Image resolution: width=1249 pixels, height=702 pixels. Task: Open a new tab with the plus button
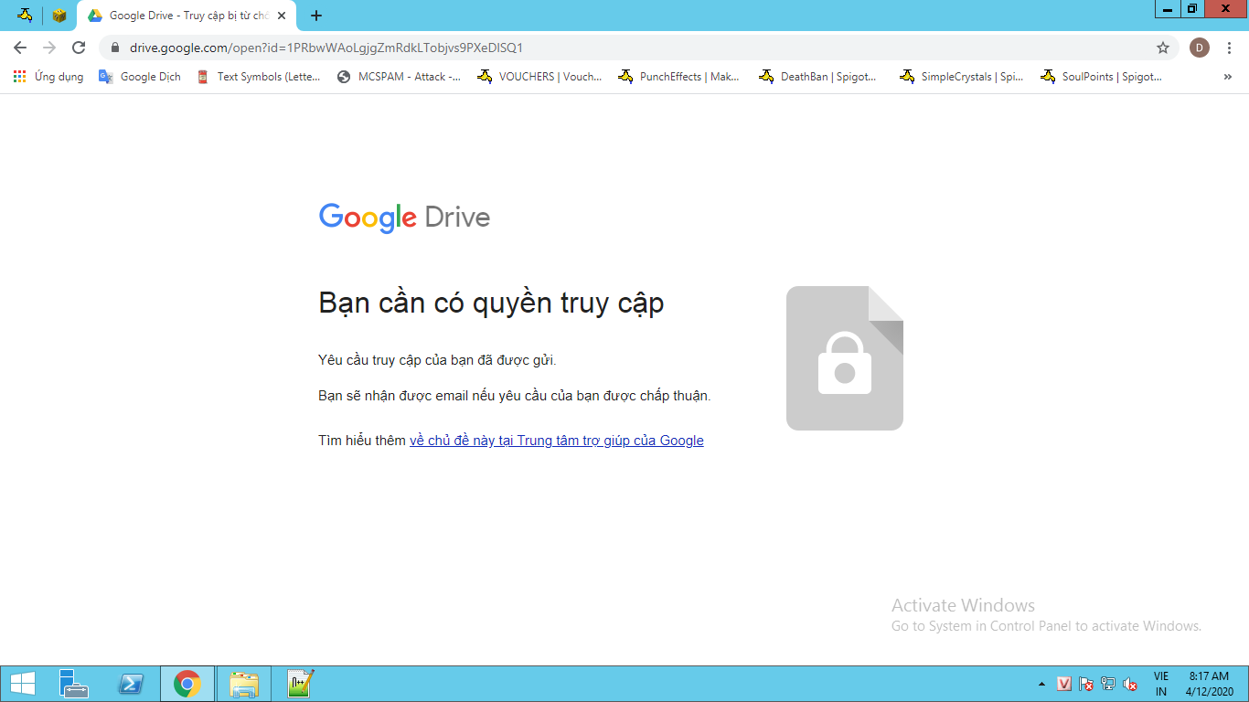pos(316,16)
